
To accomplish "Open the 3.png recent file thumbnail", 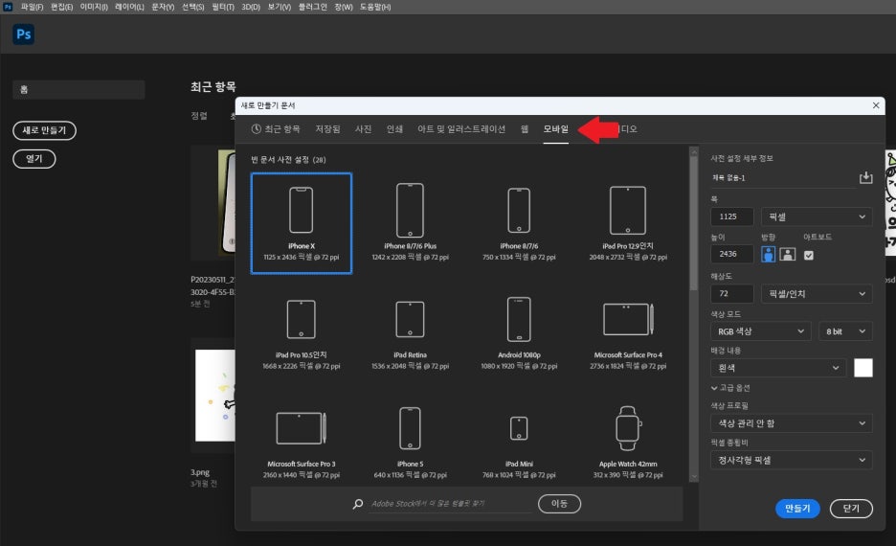I will coord(214,396).
